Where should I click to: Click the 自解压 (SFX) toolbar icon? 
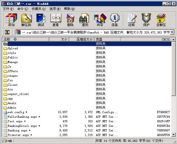(x=161, y=20)
